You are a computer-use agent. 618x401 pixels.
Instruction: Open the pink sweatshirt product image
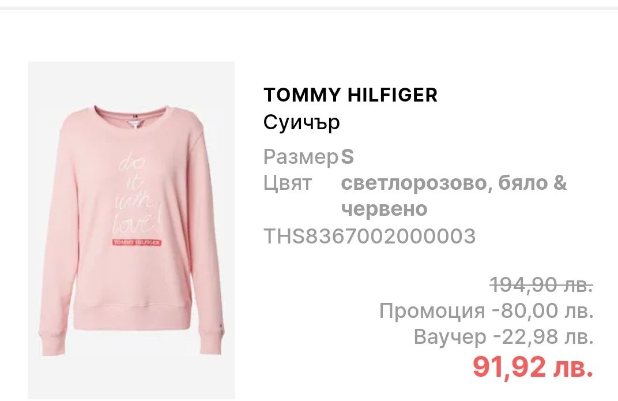131,230
